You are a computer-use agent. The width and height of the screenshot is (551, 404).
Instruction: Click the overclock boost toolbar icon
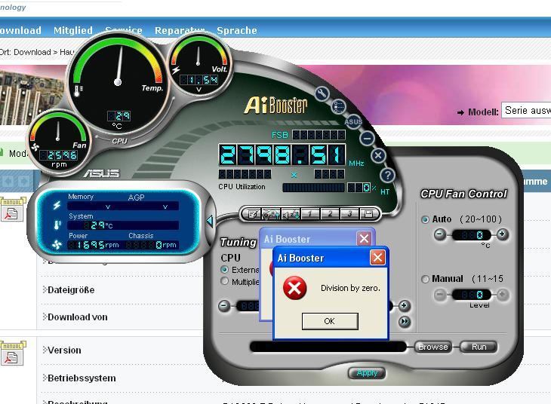click(x=271, y=214)
